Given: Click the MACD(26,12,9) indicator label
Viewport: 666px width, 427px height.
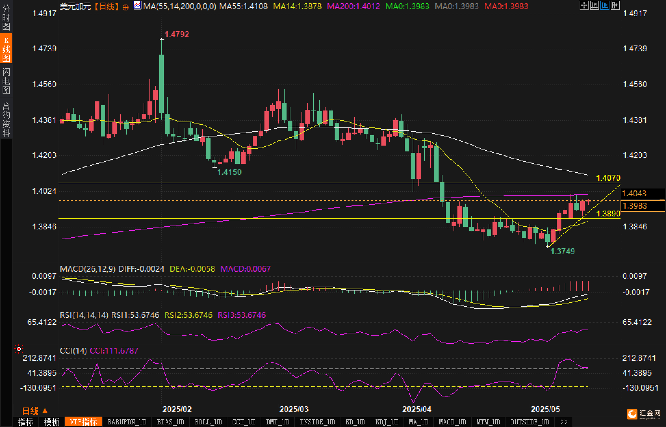Looking at the screenshot, I should click(88, 269).
